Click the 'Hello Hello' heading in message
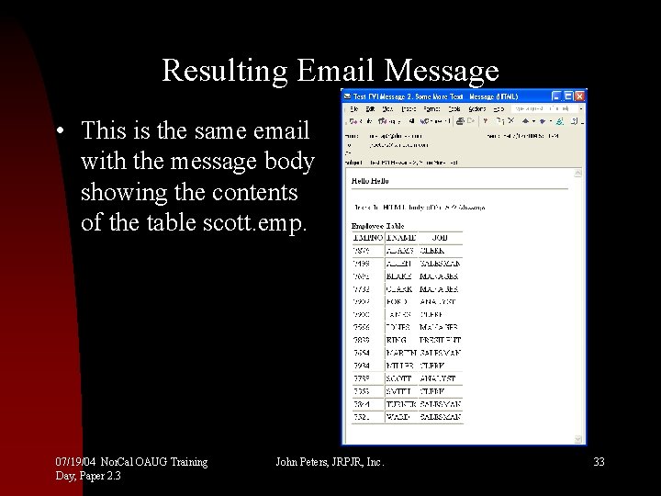The height and width of the screenshot is (496, 661). coord(370,181)
